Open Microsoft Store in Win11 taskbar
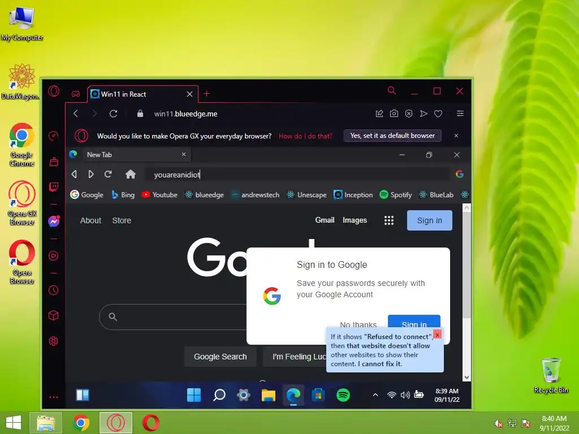579x434 pixels. (318, 395)
